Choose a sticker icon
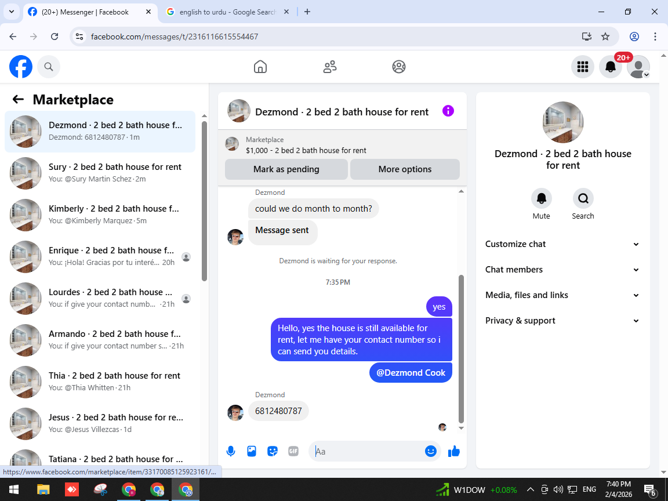668x501 pixels. (x=273, y=451)
